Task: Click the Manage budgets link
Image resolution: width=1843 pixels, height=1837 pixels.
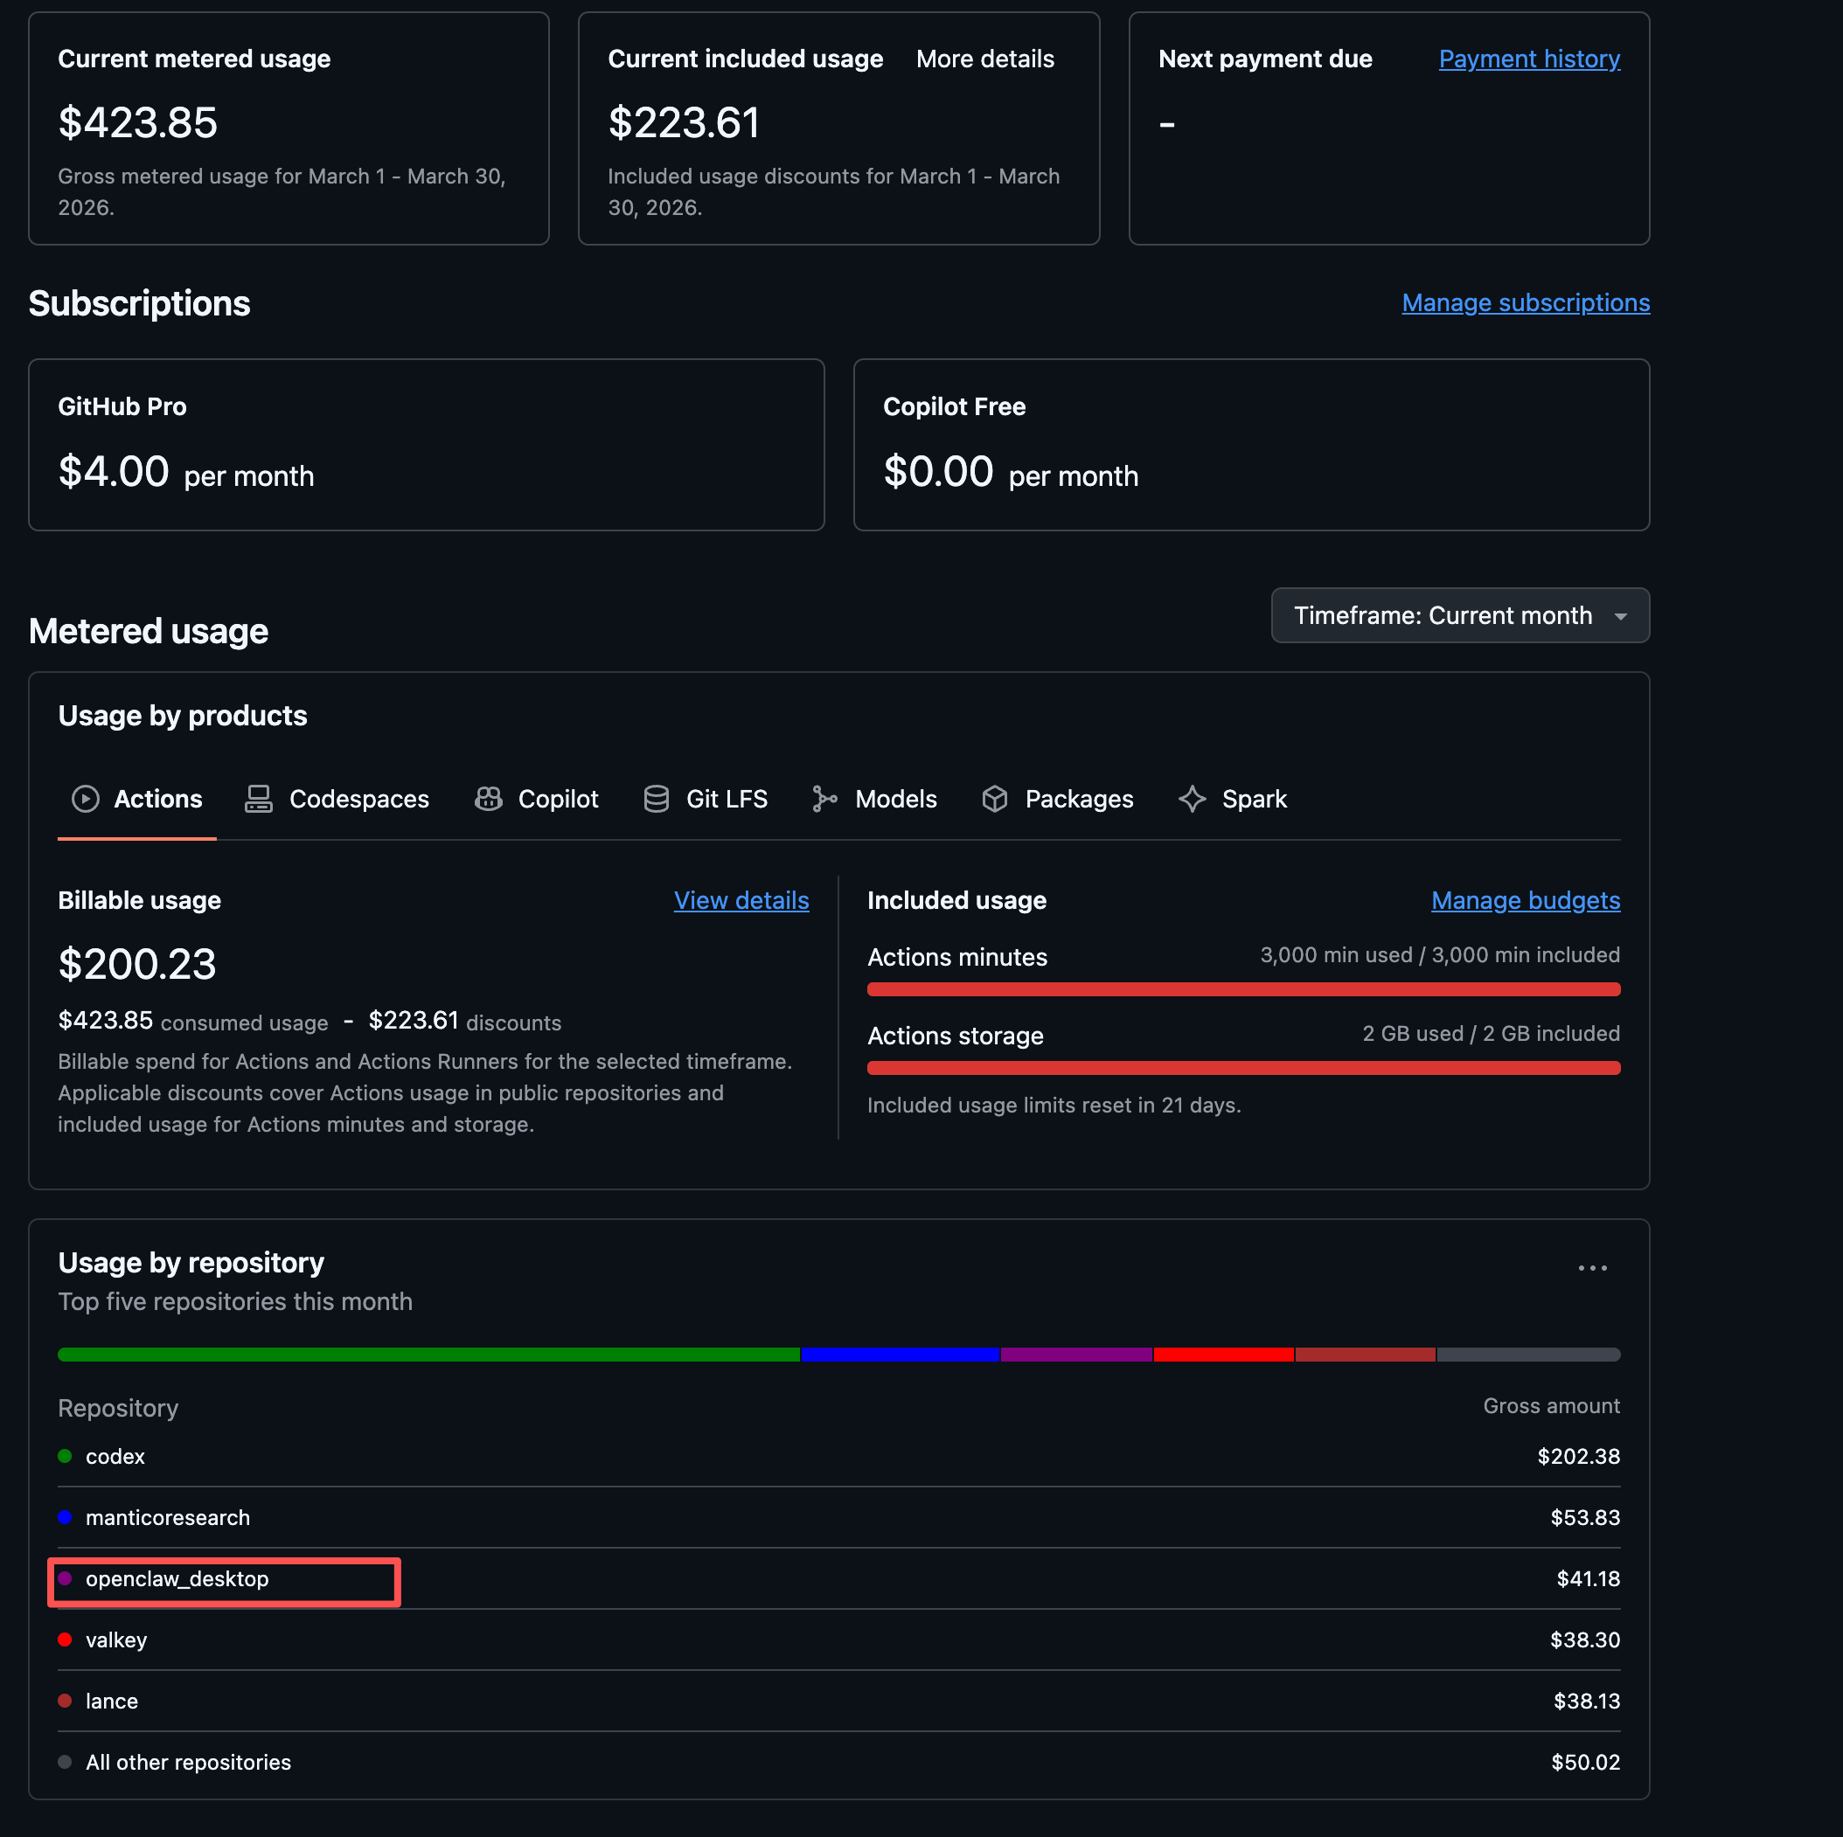Action: point(1526,901)
